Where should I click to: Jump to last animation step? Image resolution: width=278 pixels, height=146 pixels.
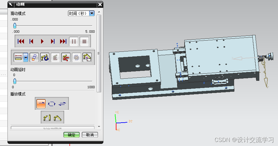coord(63,41)
